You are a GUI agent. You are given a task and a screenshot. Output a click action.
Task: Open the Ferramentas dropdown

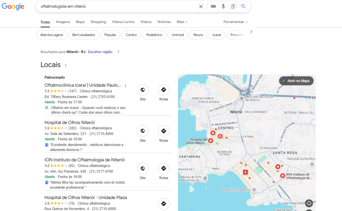tap(235, 22)
